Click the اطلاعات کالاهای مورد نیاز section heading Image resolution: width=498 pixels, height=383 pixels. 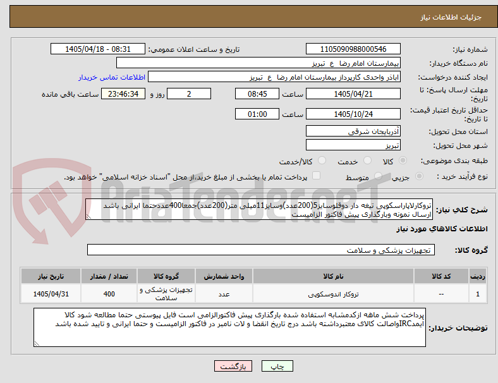click(442, 229)
